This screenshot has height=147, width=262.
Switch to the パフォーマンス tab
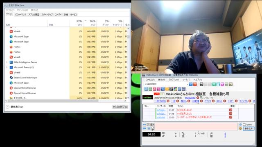20,15
